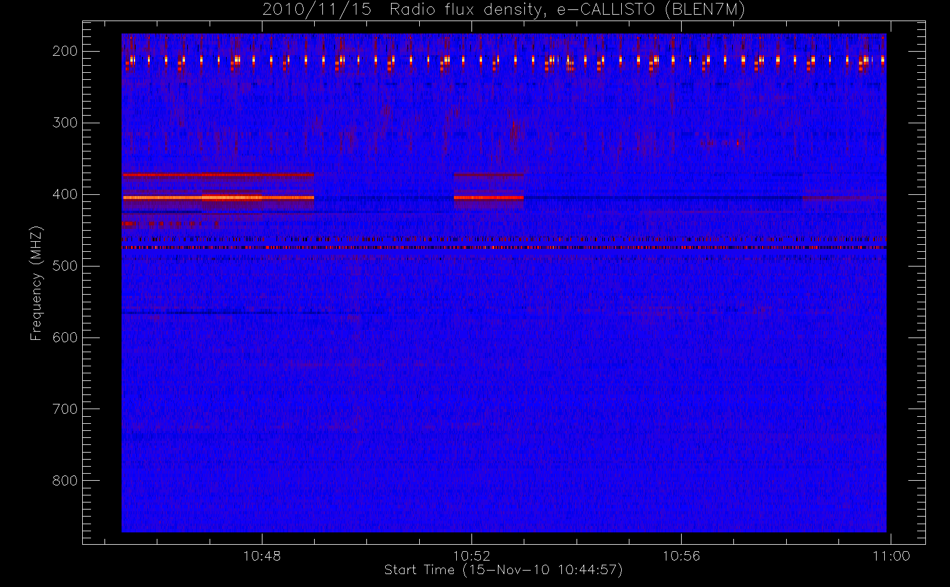Select the 200 frequency axis label

coord(65,51)
